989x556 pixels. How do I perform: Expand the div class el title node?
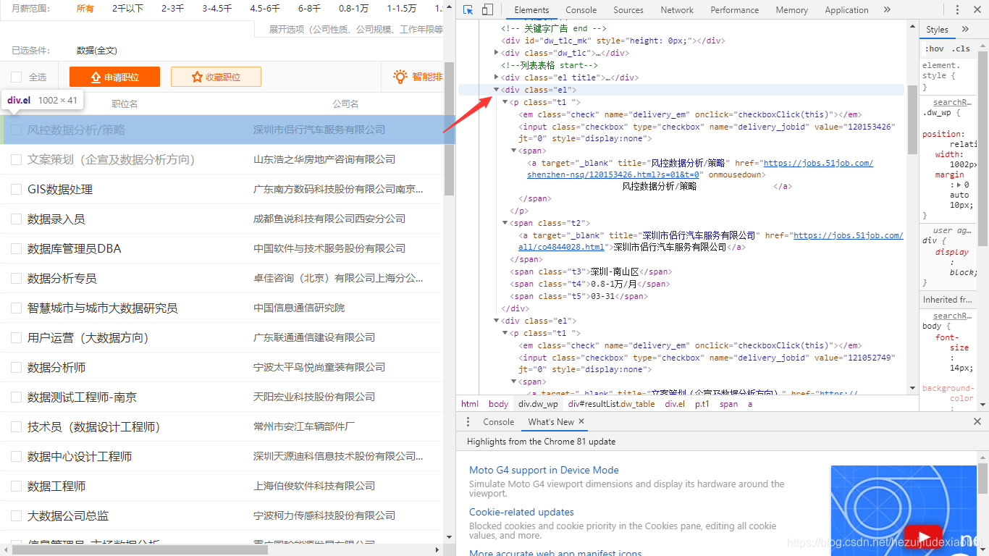(497, 77)
